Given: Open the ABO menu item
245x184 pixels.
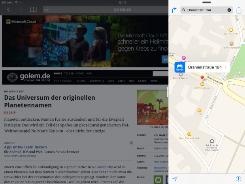Looking at the screenshot, I should click(89, 74).
